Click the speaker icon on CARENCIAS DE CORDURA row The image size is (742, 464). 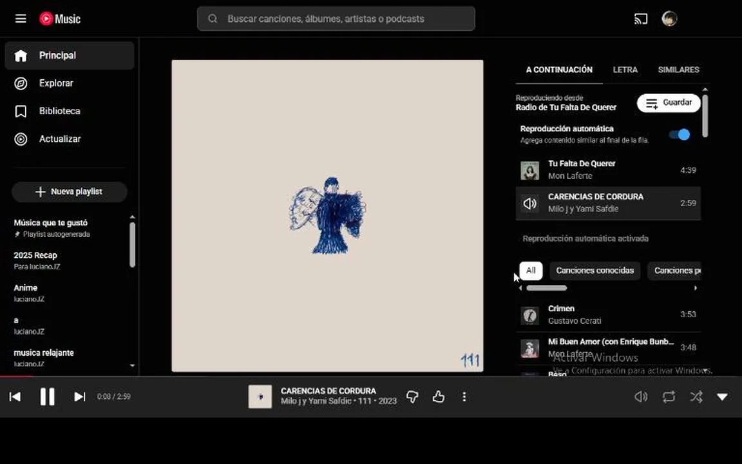pos(529,203)
